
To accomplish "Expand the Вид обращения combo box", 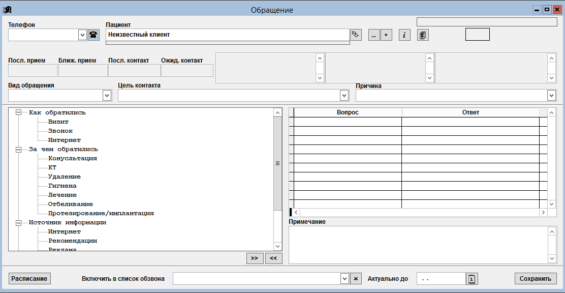I will coord(107,95).
